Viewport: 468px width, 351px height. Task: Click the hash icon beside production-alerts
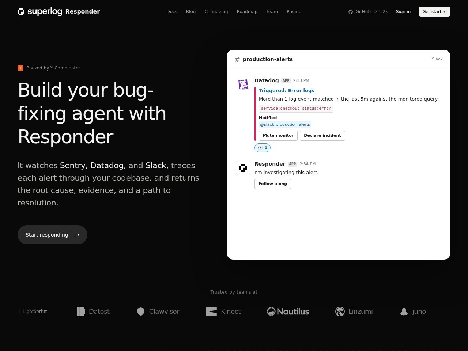point(237,59)
